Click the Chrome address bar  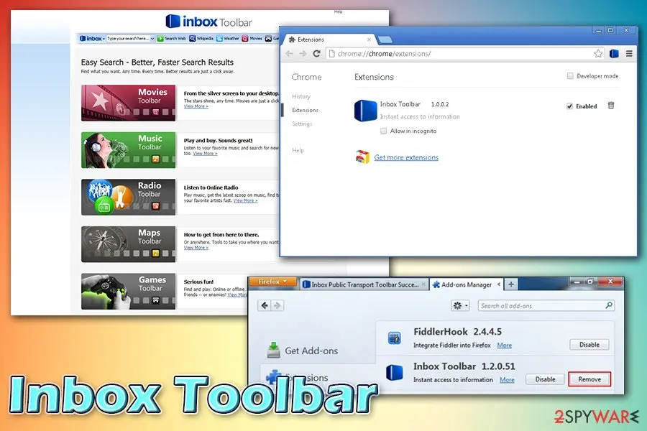point(464,54)
